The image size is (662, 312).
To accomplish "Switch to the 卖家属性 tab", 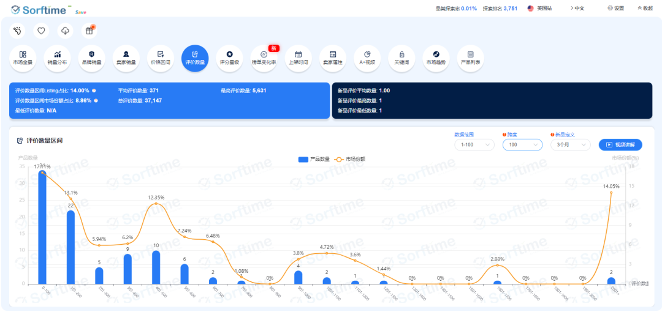I will (333, 58).
